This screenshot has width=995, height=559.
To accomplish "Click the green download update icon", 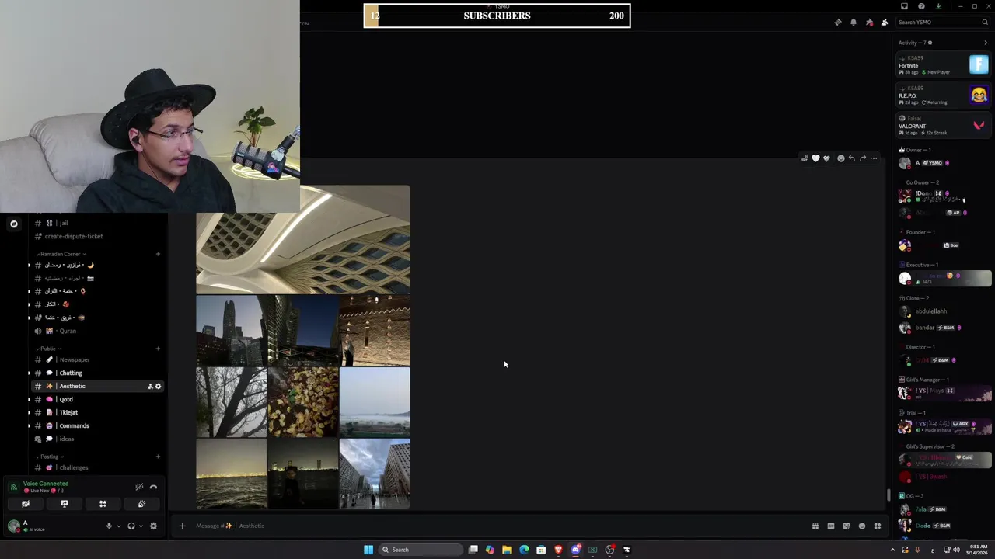I will 938,6.
